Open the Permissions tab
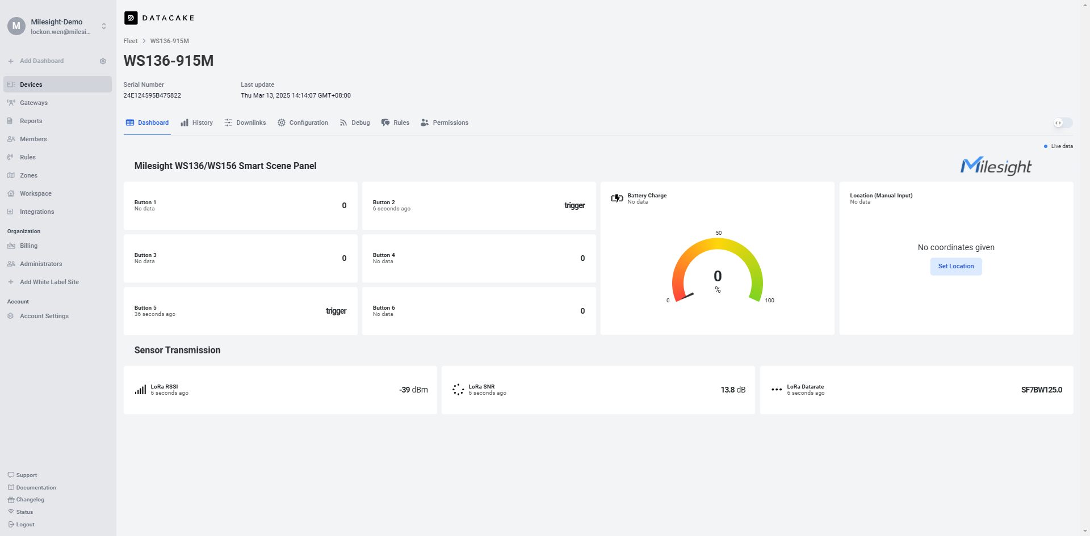Image resolution: width=1090 pixels, height=536 pixels. (445, 123)
